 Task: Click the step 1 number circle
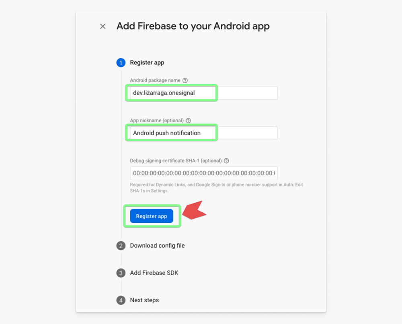point(121,63)
